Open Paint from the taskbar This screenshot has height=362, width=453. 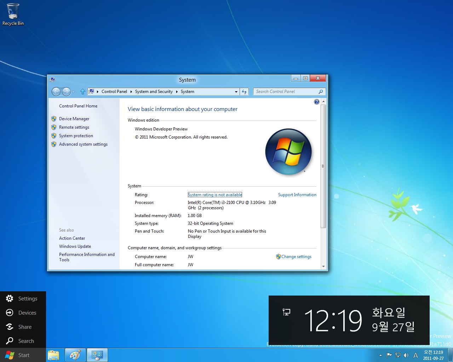click(x=75, y=355)
